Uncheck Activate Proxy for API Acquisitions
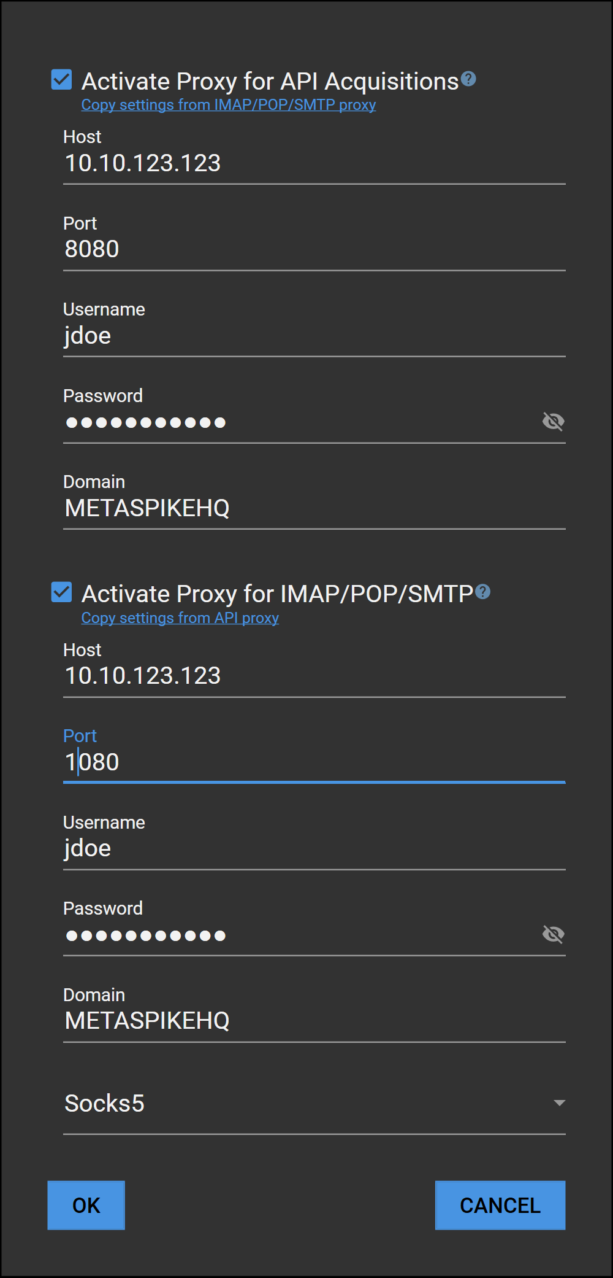The image size is (613, 1278). pos(61,80)
